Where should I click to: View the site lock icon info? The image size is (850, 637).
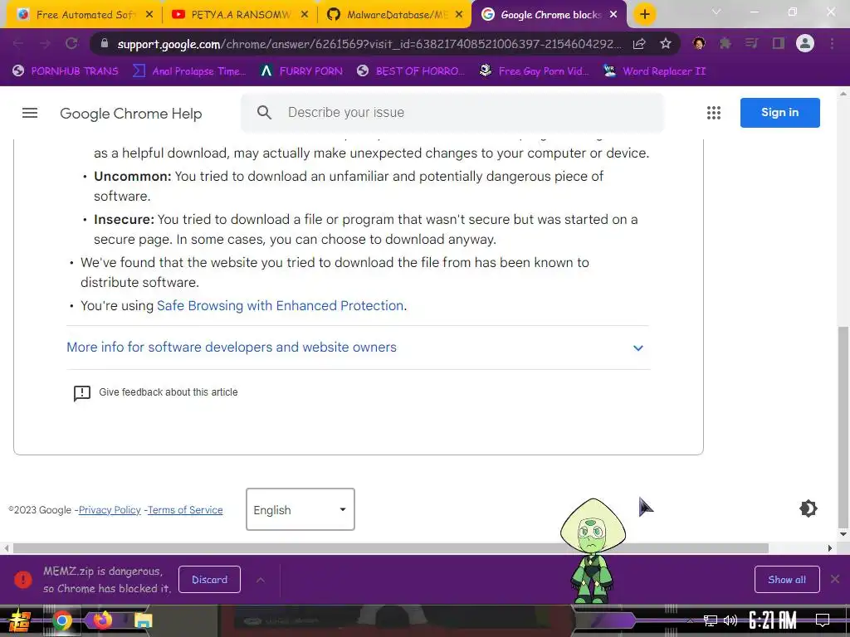point(105,44)
